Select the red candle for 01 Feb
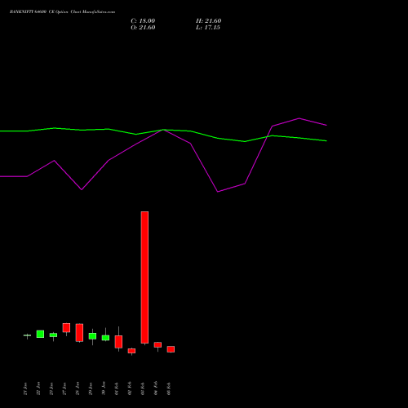Viewport: 408px width, 408px height. click(x=118, y=342)
